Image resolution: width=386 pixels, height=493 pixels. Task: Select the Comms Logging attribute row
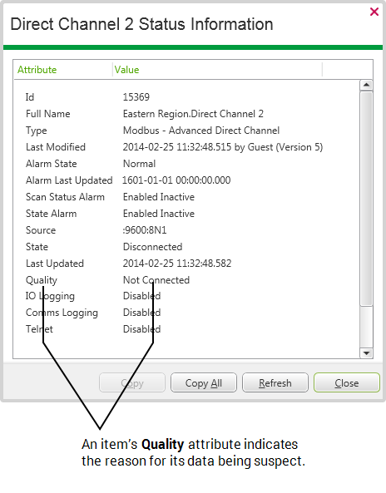click(62, 313)
